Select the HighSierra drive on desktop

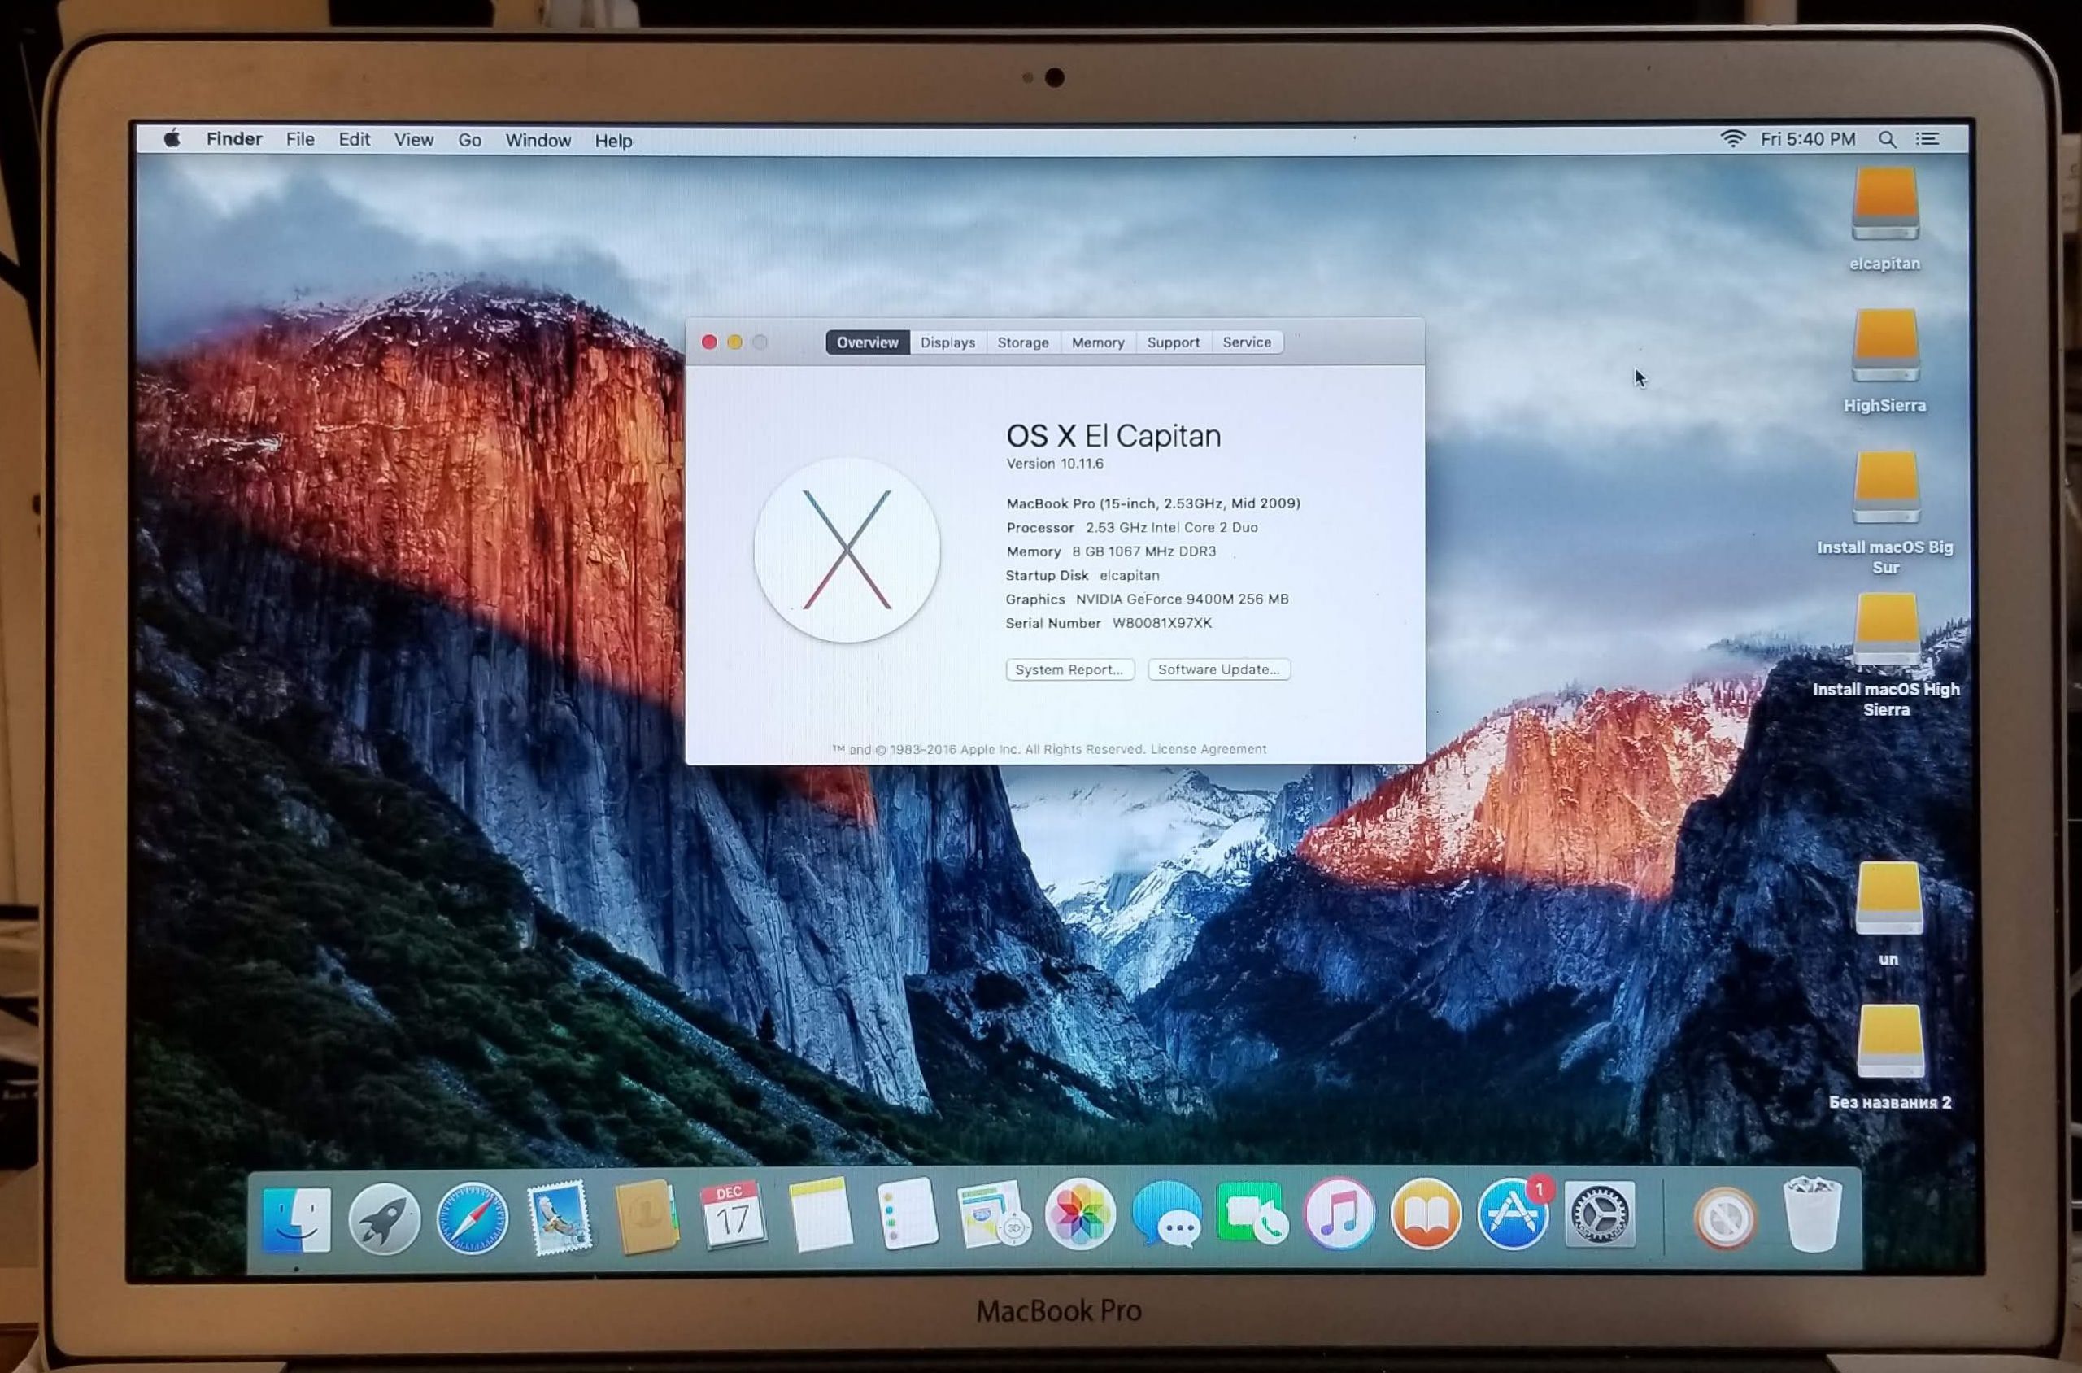pos(1885,347)
